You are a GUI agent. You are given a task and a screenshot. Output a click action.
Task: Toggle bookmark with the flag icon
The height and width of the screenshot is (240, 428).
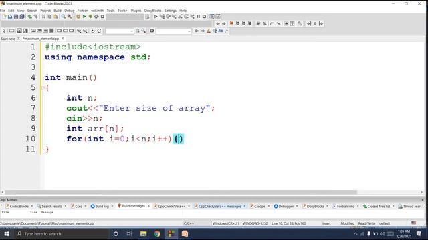(x=231, y=24)
